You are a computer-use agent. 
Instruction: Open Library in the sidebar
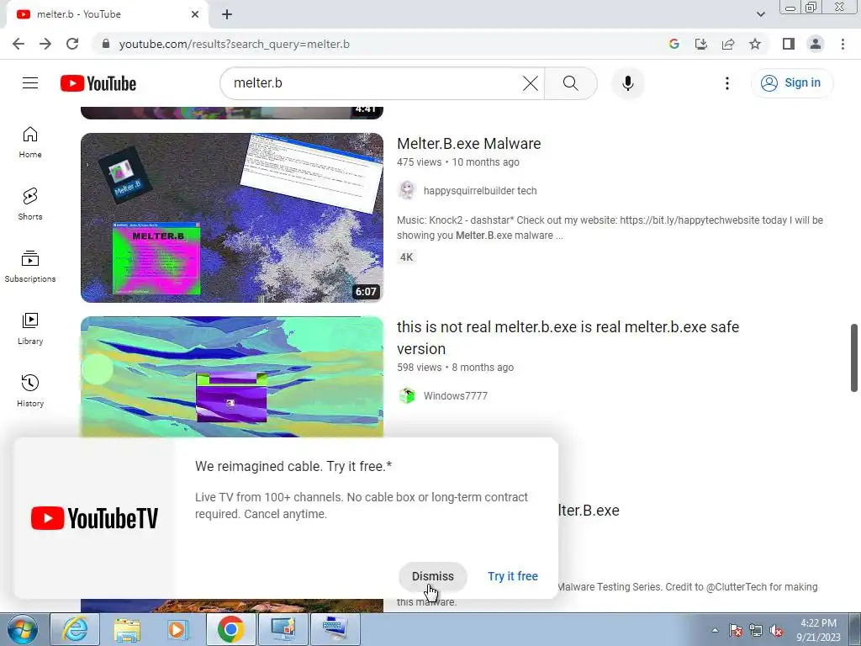click(30, 329)
